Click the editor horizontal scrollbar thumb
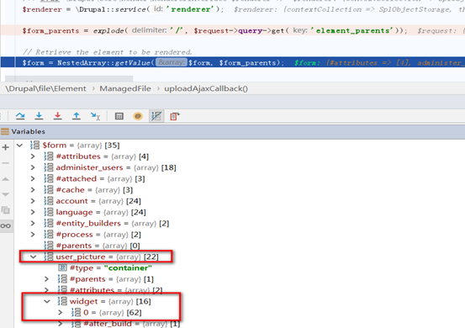The height and width of the screenshot is (328, 465). 69,79
